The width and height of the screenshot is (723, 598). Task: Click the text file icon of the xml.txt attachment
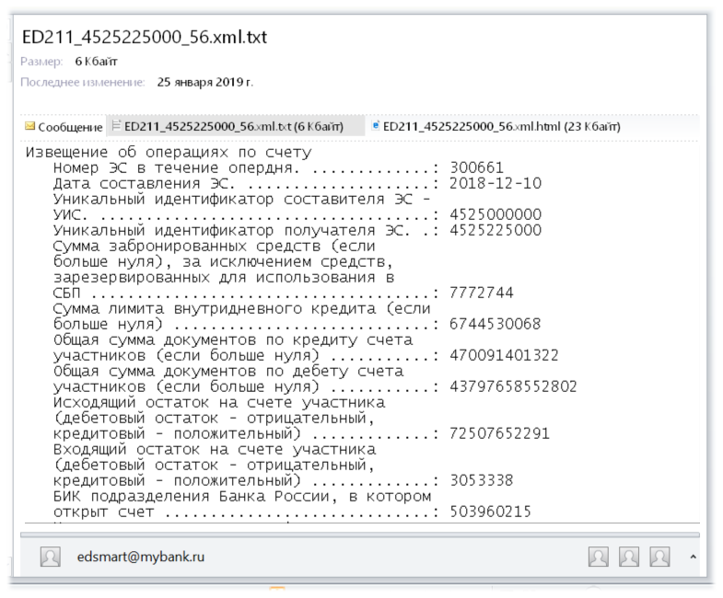pyautogui.click(x=116, y=126)
